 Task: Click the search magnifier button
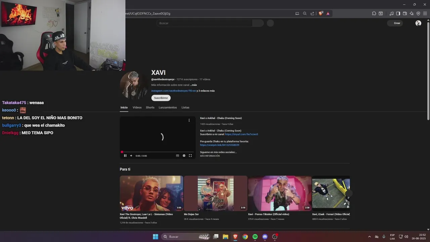click(x=258, y=23)
